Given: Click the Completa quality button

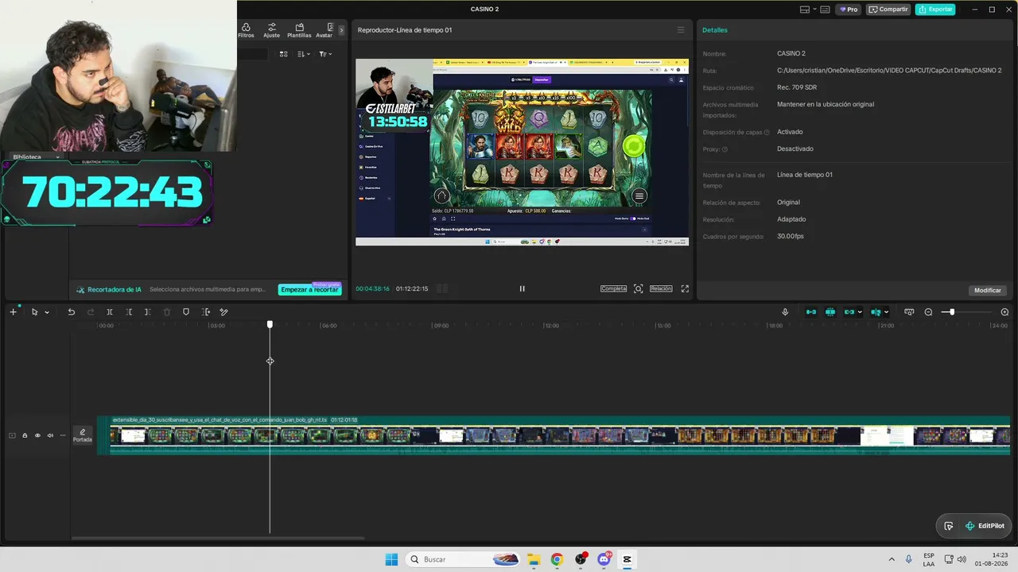Looking at the screenshot, I should point(614,288).
